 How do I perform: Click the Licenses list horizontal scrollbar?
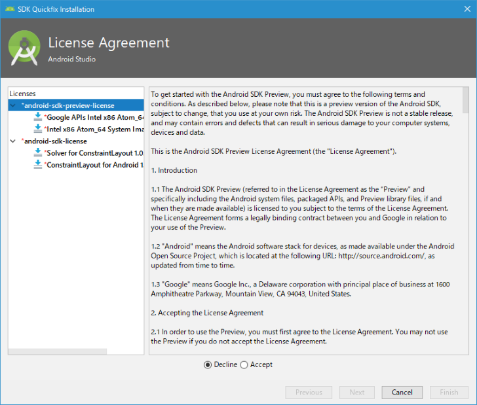pyautogui.click(x=58, y=351)
